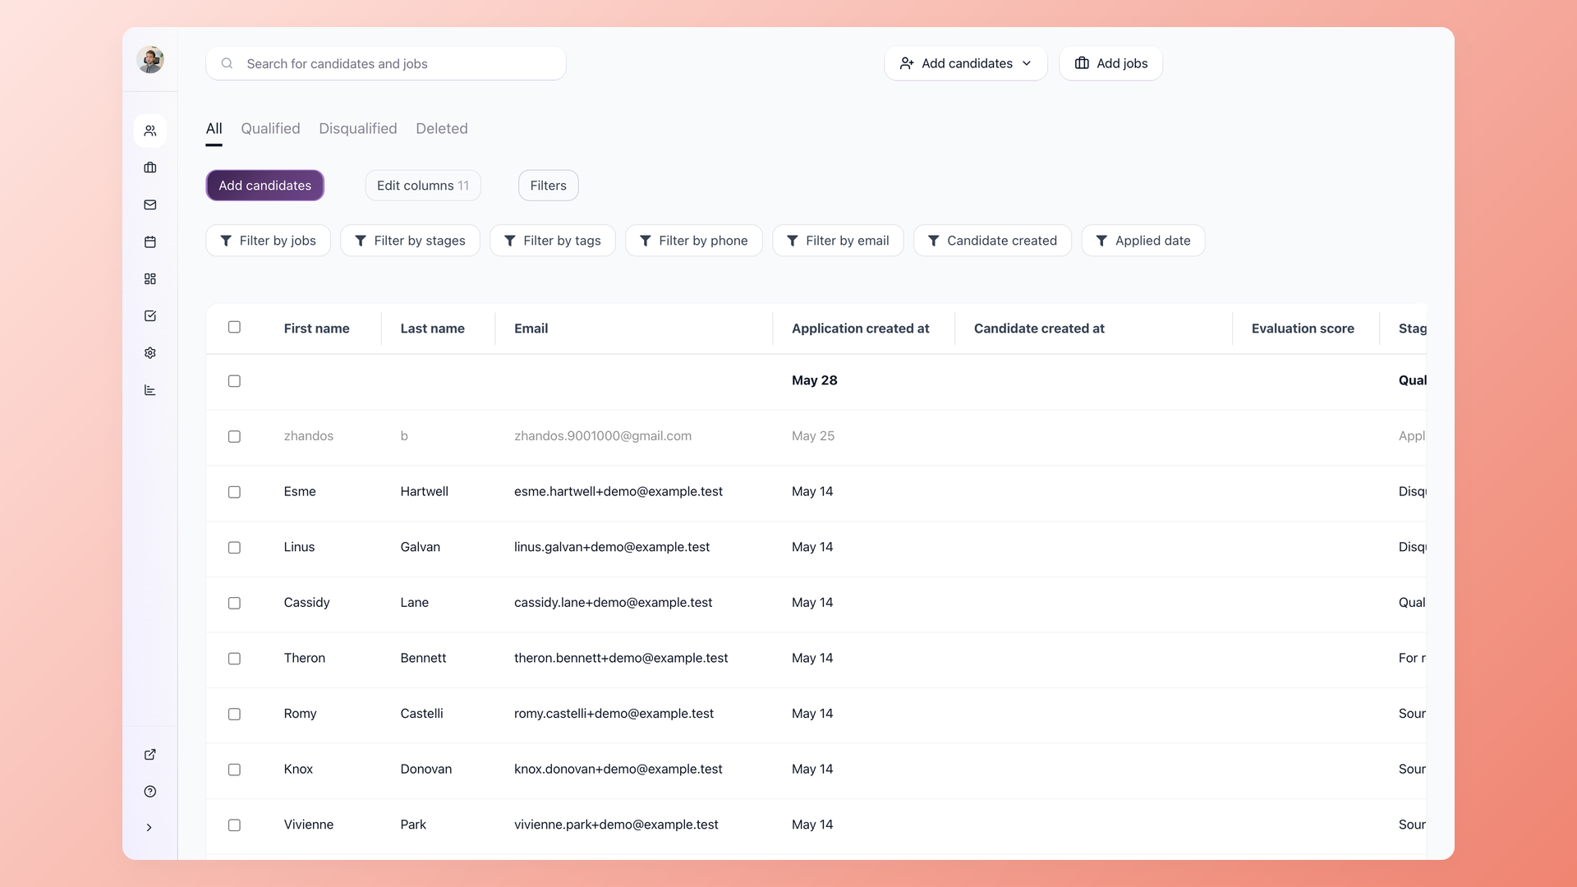Sort by Last name column header
The height and width of the screenshot is (887, 1577).
432,329
